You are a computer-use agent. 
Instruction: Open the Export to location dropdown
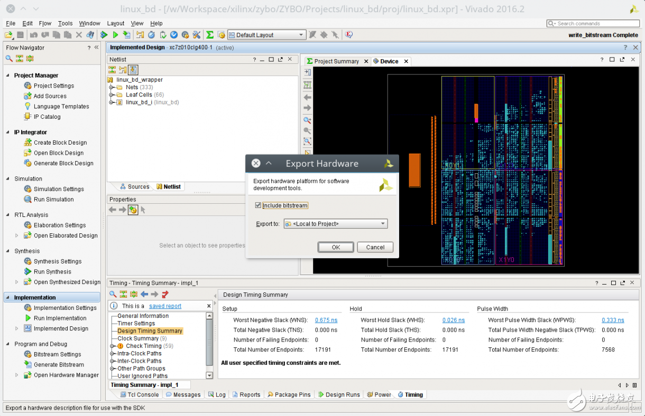point(335,224)
